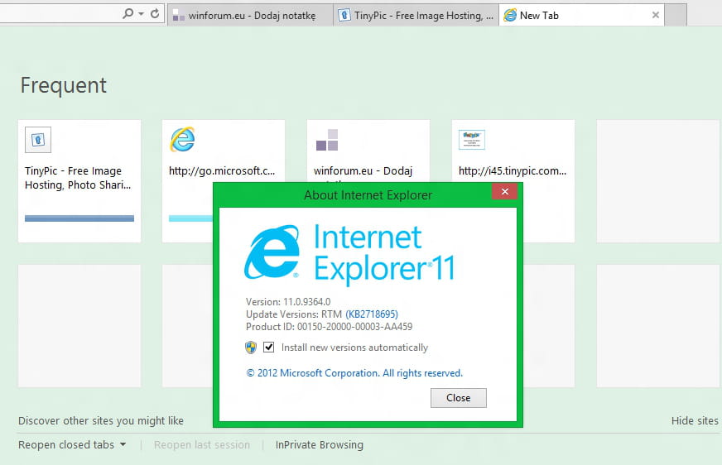Click the empty new tab button area
The height and width of the screenshot is (465, 722).
click(x=676, y=15)
